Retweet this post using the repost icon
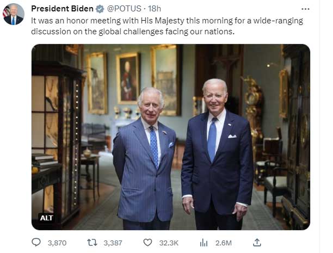Viewport: 333px width, 253px height. click(x=92, y=243)
